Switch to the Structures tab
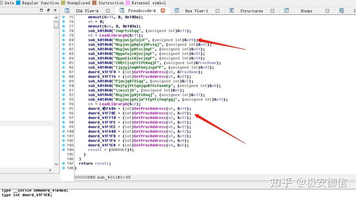 click(x=251, y=11)
